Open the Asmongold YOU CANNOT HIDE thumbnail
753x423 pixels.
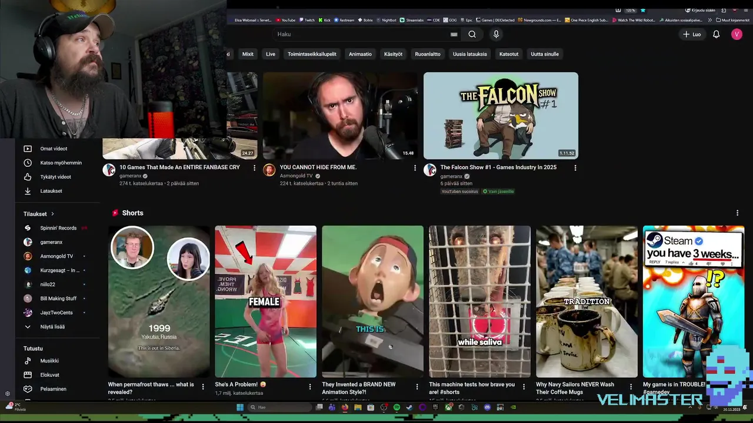(x=340, y=116)
